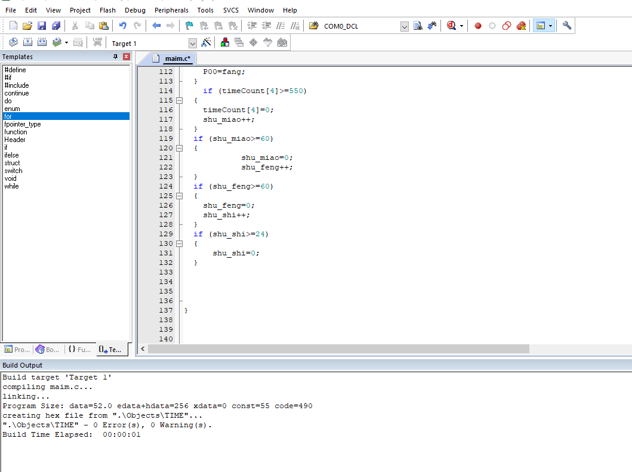Navigate backwards with blue left arrow
The image size is (632, 472).
pos(156,26)
